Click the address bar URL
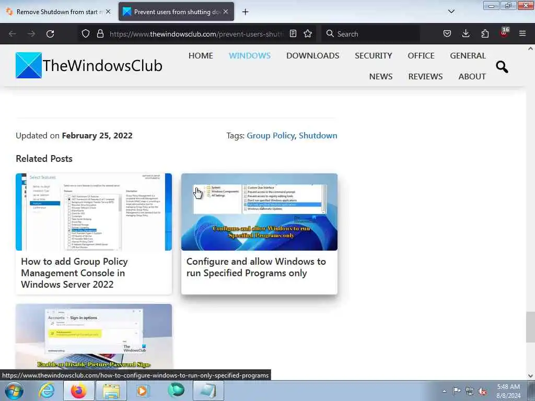Viewport: 535px width, 401px height. click(196, 34)
